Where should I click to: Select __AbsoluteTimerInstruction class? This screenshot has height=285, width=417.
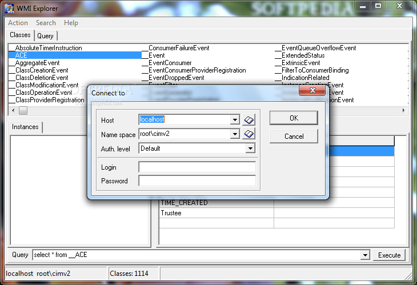click(x=46, y=48)
